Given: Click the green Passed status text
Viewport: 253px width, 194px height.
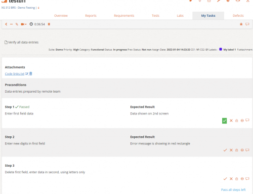Looking at the screenshot, I should click(x=24, y=107).
